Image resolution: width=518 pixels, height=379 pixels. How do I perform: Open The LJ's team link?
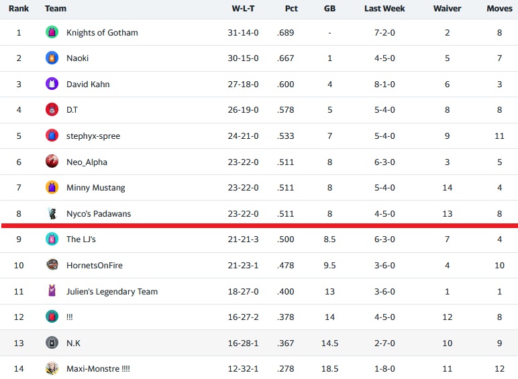81,239
